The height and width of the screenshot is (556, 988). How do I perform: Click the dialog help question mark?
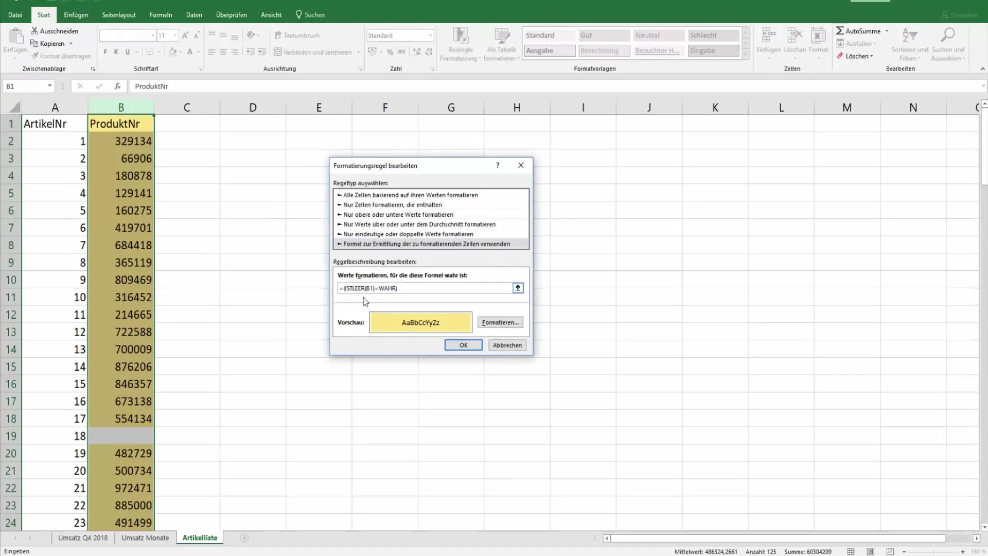498,165
